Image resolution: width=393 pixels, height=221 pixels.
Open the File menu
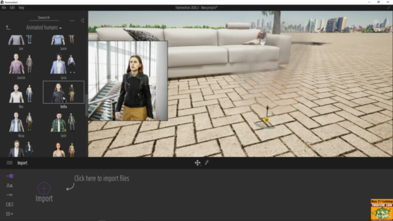point(4,8)
